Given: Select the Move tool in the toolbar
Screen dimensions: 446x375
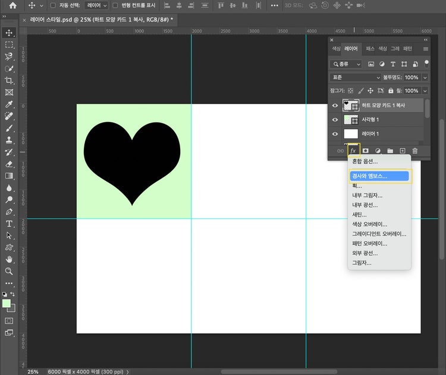Looking at the screenshot, I should click(9, 33).
